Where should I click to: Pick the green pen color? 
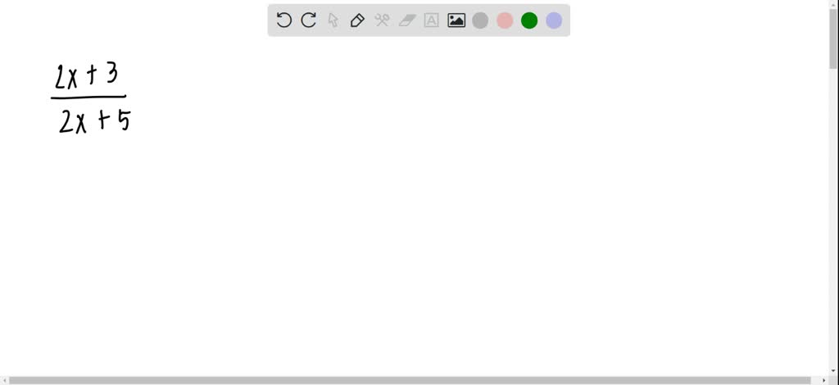(529, 20)
